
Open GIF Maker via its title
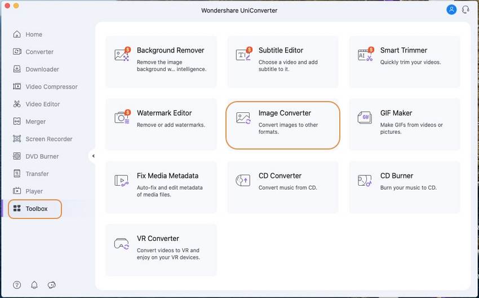396,113
